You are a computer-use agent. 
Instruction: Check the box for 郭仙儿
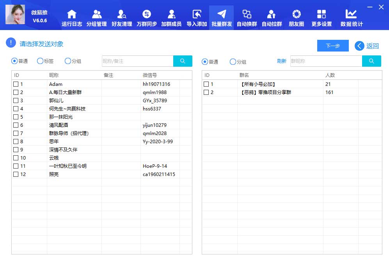[16, 100]
